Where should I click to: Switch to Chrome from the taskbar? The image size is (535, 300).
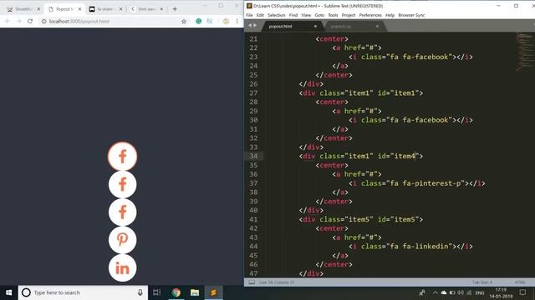click(176, 292)
